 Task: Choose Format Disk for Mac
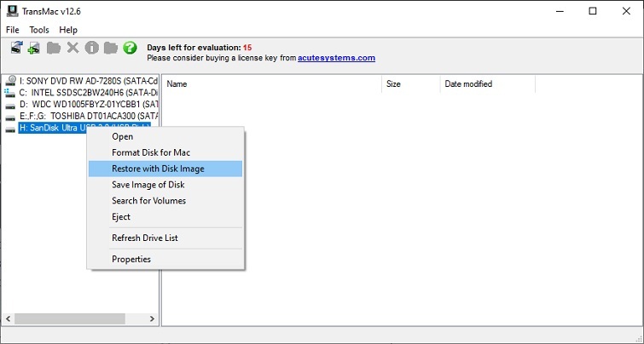151,152
